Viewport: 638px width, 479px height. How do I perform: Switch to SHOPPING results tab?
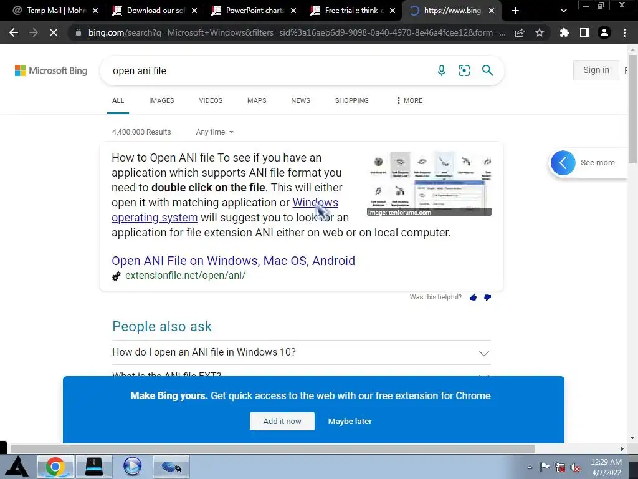351,100
